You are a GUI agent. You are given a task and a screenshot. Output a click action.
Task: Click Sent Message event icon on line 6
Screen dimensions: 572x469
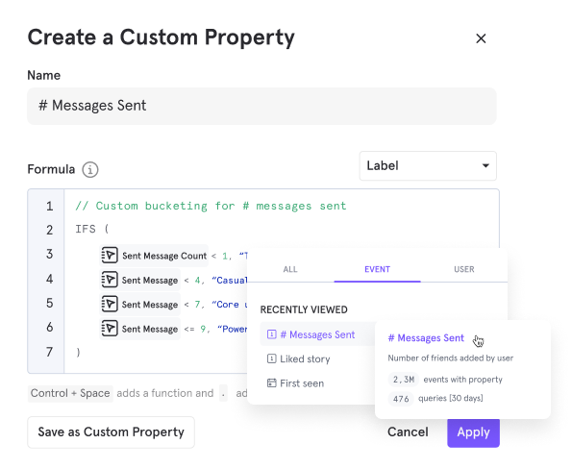tap(109, 329)
